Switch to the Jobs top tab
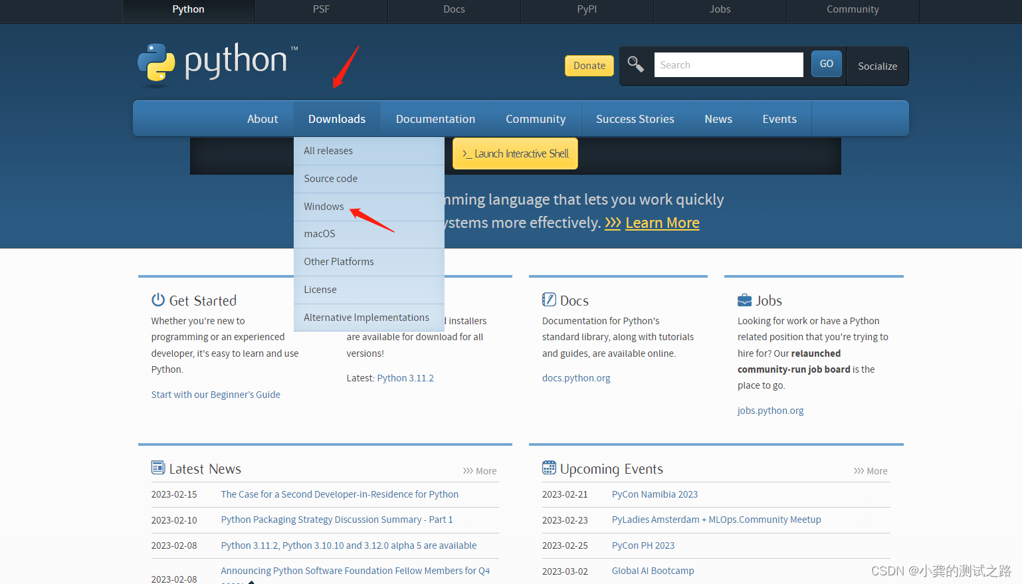The width and height of the screenshot is (1022, 584). [720, 9]
